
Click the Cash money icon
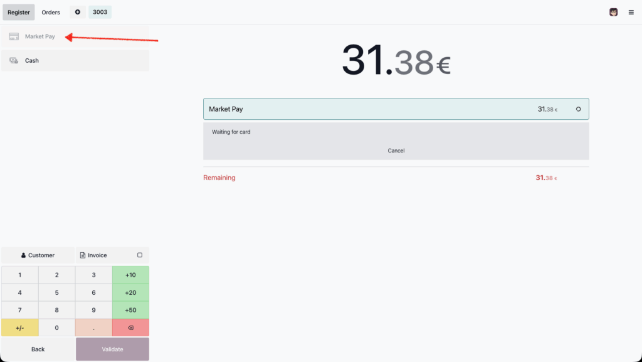(14, 61)
